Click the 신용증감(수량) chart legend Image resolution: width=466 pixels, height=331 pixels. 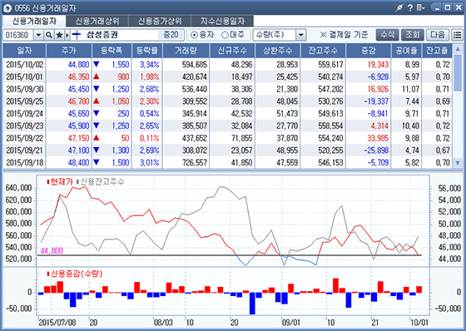[x=75, y=274]
